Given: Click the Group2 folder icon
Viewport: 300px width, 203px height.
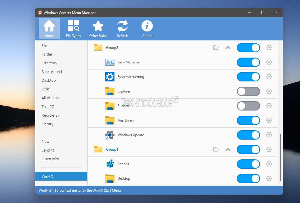Looking at the screenshot, I should [98, 48].
